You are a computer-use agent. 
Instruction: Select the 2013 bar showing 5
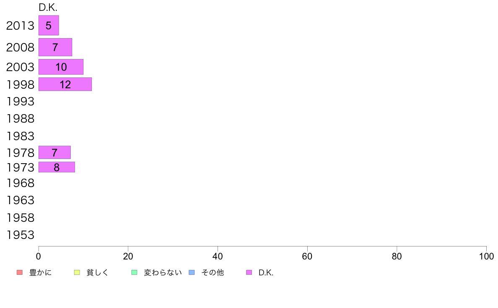pyautogui.click(x=49, y=26)
